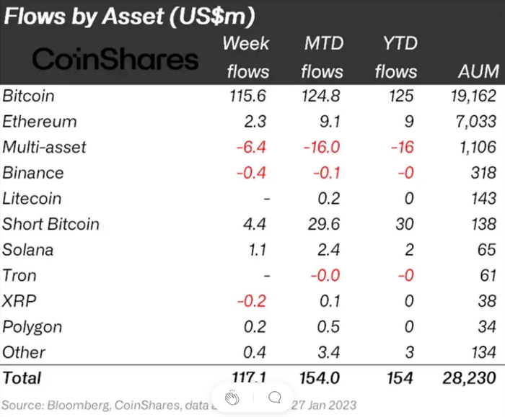Click the Multi-asset row label
Image resolution: width=505 pixels, height=417 pixels.
(45, 147)
